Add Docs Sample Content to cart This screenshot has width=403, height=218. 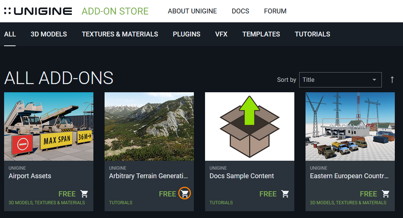tap(285, 193)
